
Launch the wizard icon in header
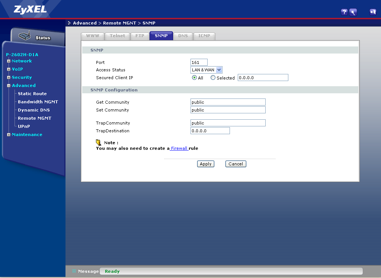(x=353, y=12)
